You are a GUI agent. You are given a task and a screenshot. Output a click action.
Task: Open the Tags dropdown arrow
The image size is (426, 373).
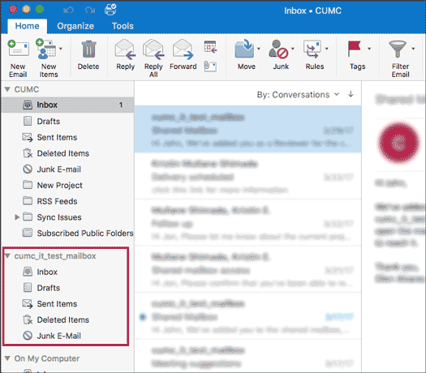coord(369,49)
